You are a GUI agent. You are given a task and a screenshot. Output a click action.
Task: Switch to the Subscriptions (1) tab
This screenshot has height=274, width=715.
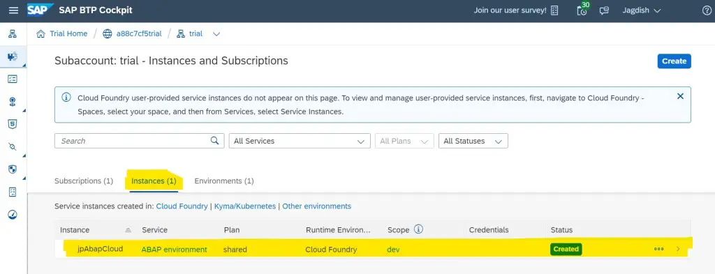(x=84, y=181)
